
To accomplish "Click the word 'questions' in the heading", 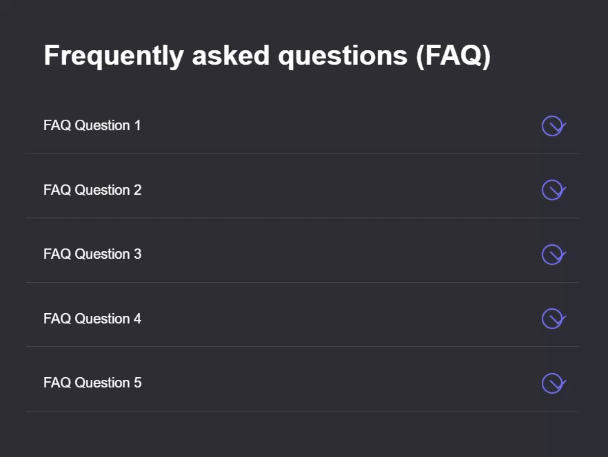I will [x=343, y=56].
